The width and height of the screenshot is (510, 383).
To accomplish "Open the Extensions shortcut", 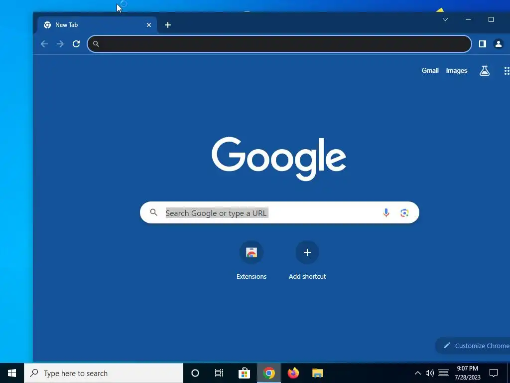I will (x=252, y=260).
